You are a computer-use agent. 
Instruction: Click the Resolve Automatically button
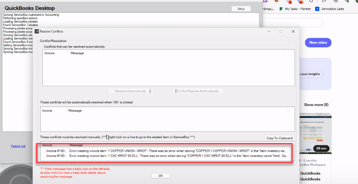[130, 91]
